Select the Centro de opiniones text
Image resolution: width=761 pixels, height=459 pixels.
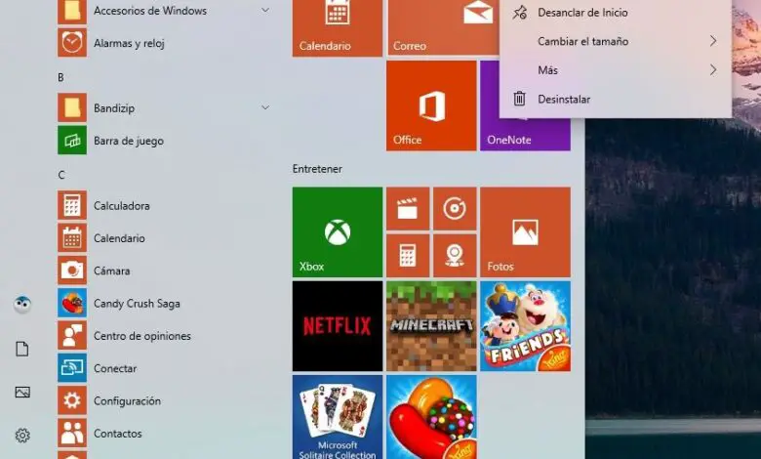point(142,336)
